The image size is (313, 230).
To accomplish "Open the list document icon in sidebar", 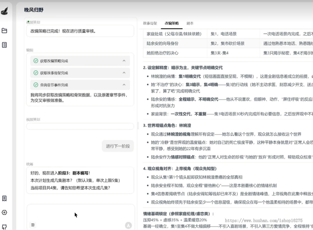I will (x=4, y=45).
